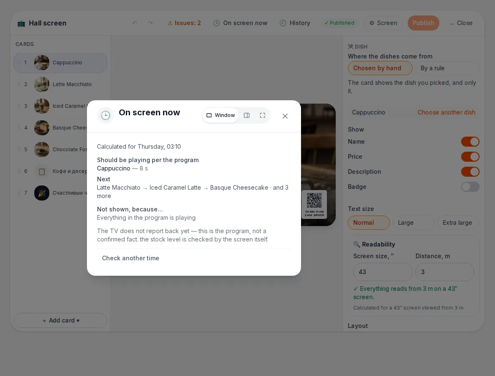The image size is (495, 376).
Task: Click the QR code on the preview
Action: [314, 201]
